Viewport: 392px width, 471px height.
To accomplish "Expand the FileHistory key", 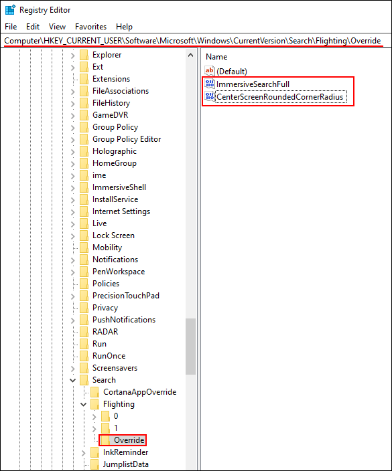I will [x=72, y=103].
